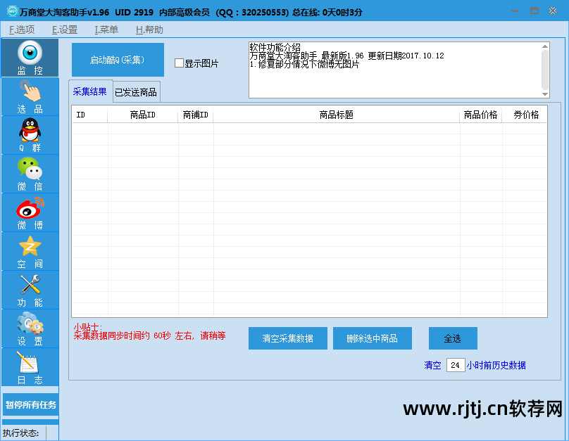Screen dimensions: 569x441
Task: Open the 日志 notepad log icon
Action: (30, 367)
